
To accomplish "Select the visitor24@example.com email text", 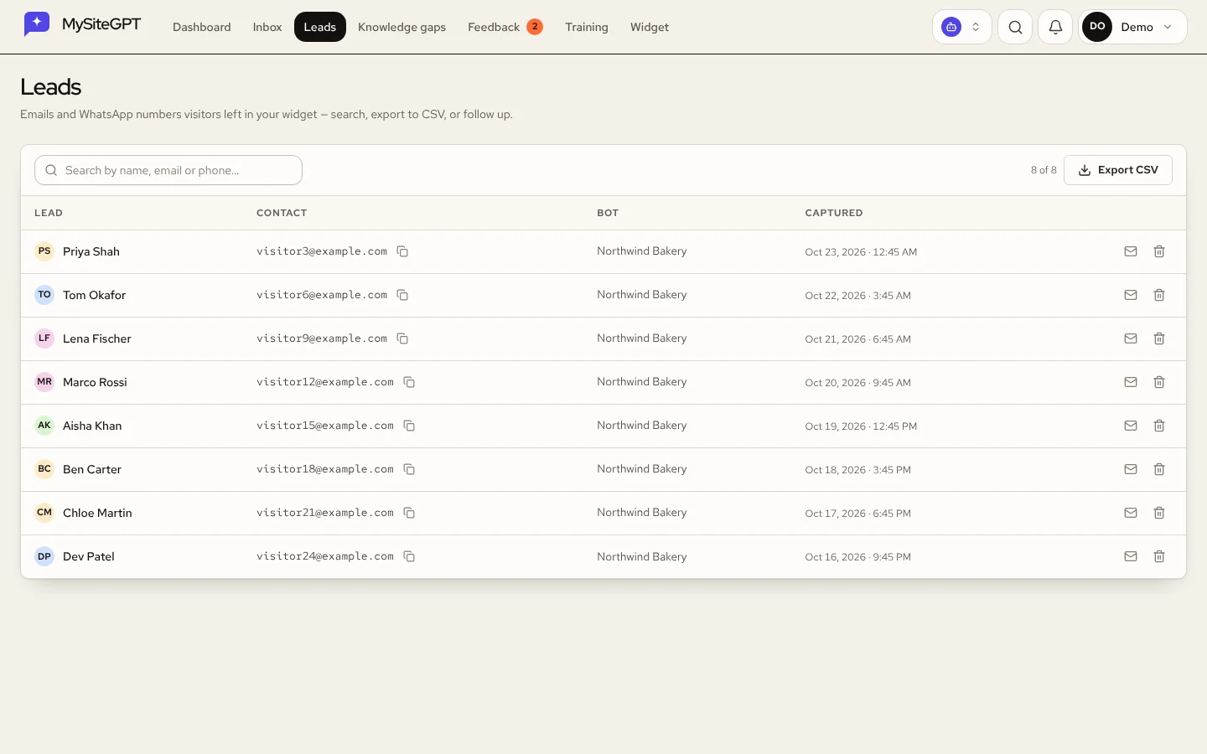I will pos(325,556).
